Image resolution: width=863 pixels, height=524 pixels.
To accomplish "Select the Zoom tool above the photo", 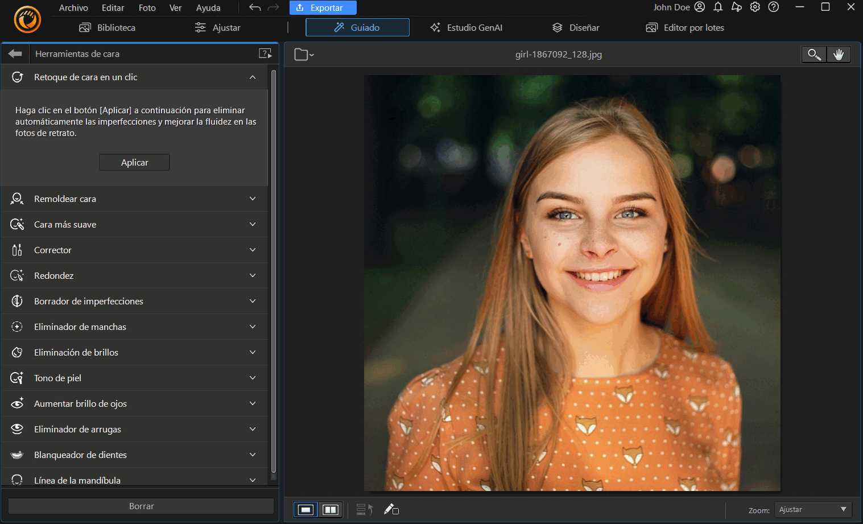I will 814,54.
